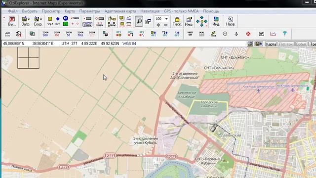Select the magnifier zoom tool
Image resolution: width=316 pixels, height=178 pixels.
[139, 21]
